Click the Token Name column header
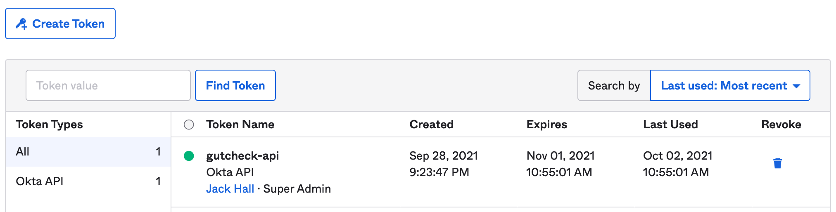Screen dimensions: 836x212 (240, 125)
